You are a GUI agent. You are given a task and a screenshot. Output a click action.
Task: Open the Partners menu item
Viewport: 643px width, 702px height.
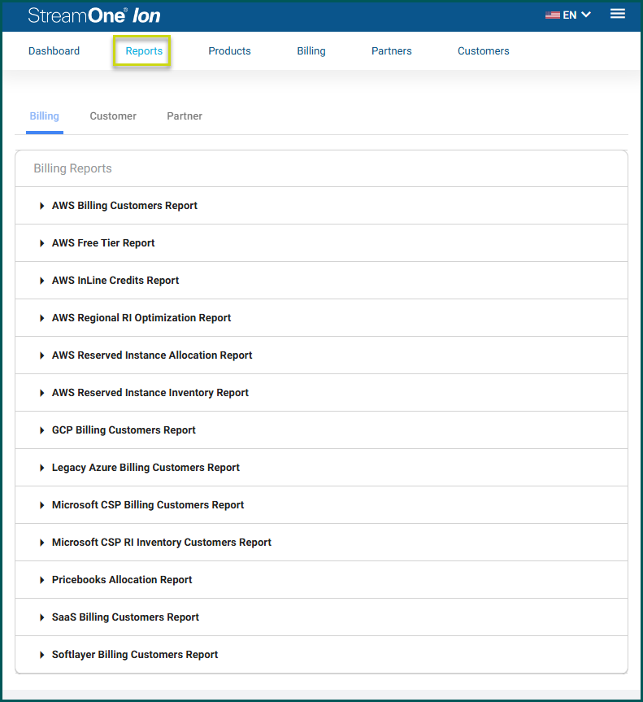[x=392, y=51]
